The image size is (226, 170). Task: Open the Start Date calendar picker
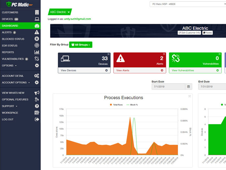pyautogui.click(x=188, y=87)
